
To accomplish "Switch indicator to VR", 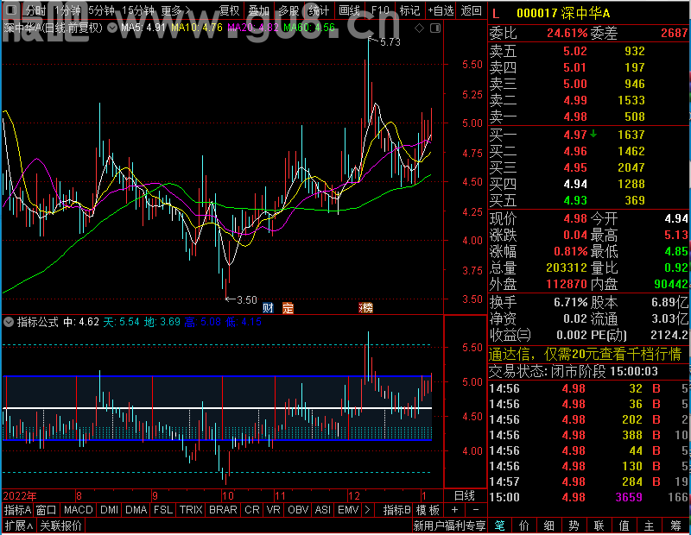I will (273, 510).
